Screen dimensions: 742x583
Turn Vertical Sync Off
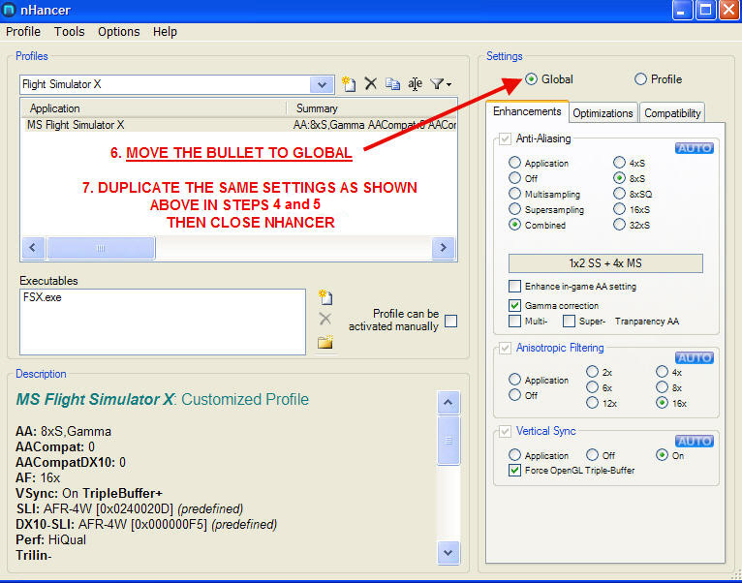[x=592, y=455]
